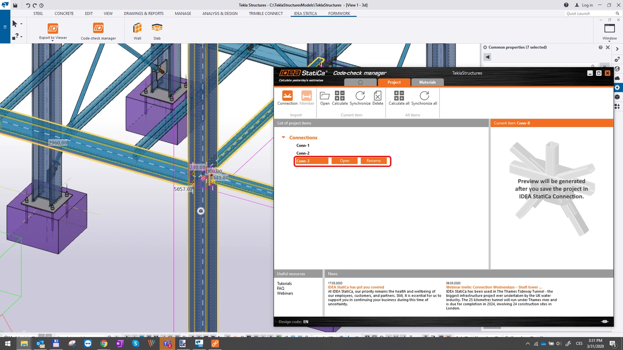
Task: Delete the current item
Action: [x=378, y=98]
